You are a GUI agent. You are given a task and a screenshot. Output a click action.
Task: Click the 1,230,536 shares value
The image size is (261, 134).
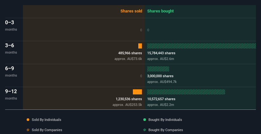[x=129, y=99]
